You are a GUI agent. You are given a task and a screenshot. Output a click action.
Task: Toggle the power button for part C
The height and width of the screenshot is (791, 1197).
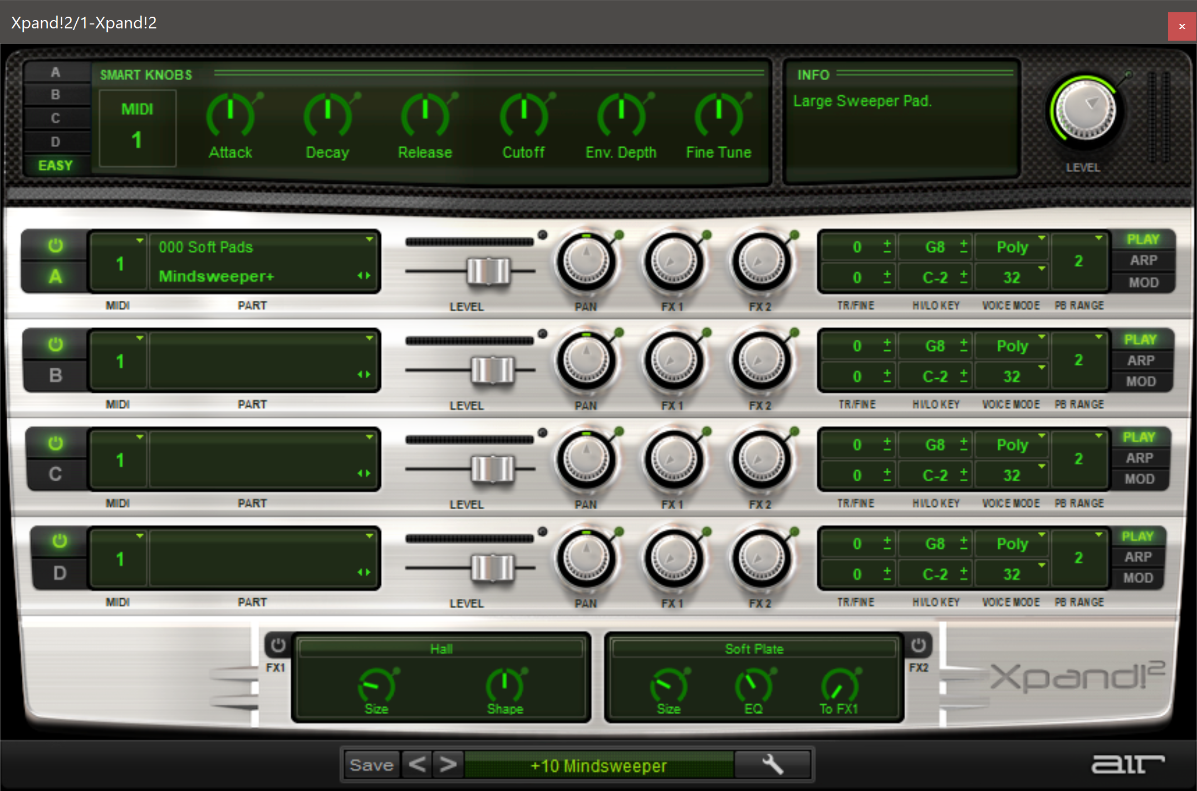click(55, 443)
